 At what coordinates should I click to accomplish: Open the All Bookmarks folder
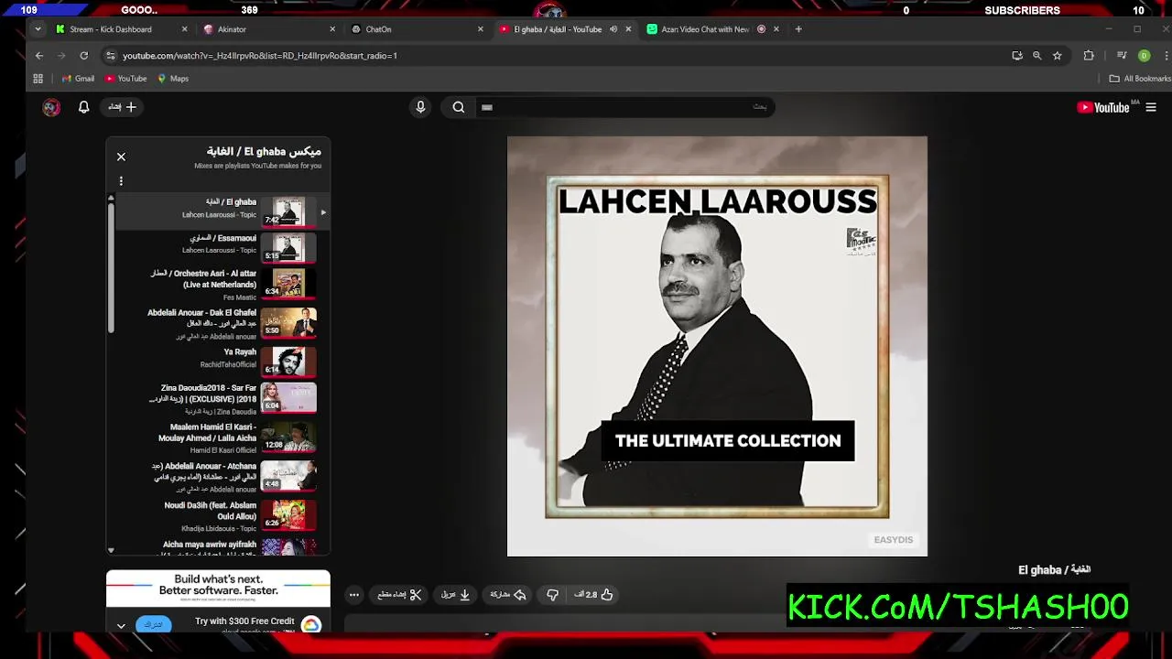coord(1139,79)
